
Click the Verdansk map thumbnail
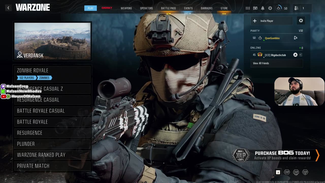coord(52,41)
